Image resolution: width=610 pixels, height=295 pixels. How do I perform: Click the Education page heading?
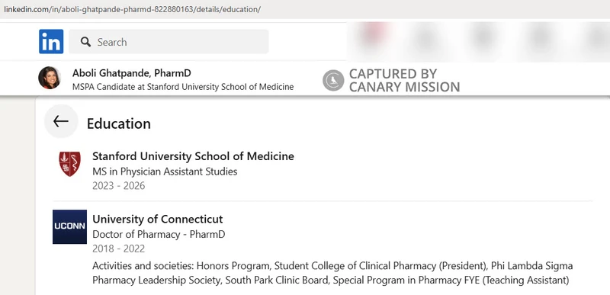119,123
